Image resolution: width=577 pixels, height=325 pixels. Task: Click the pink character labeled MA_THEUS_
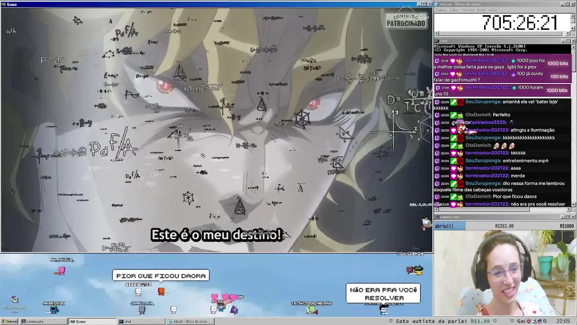61,270
